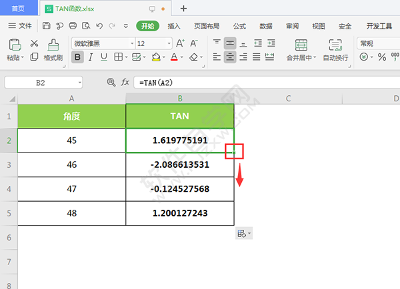Toggle Italic formatting
This screenshot has height=289, width=400.
point(91,57)
